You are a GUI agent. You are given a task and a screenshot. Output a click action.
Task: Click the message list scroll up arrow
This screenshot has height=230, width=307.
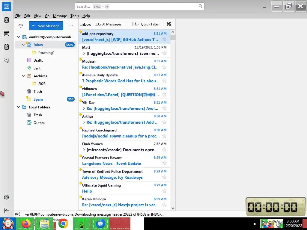coord(173,32)
